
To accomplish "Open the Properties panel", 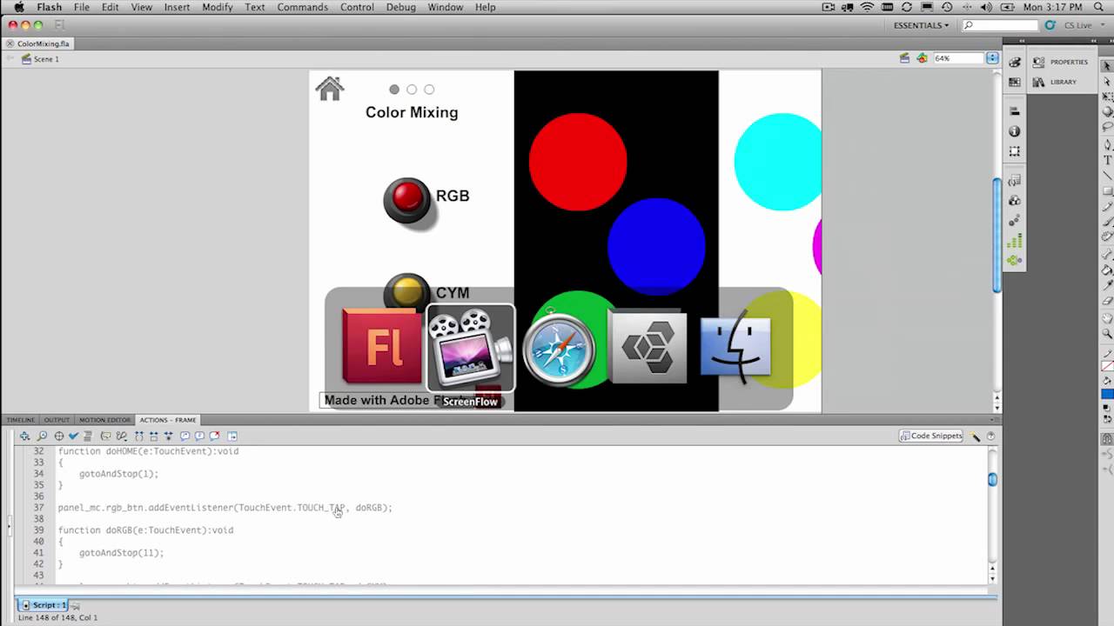I will point(1060,62).
